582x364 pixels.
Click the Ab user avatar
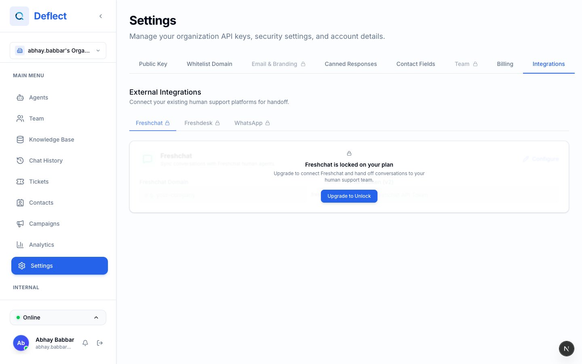click(21, 343)
